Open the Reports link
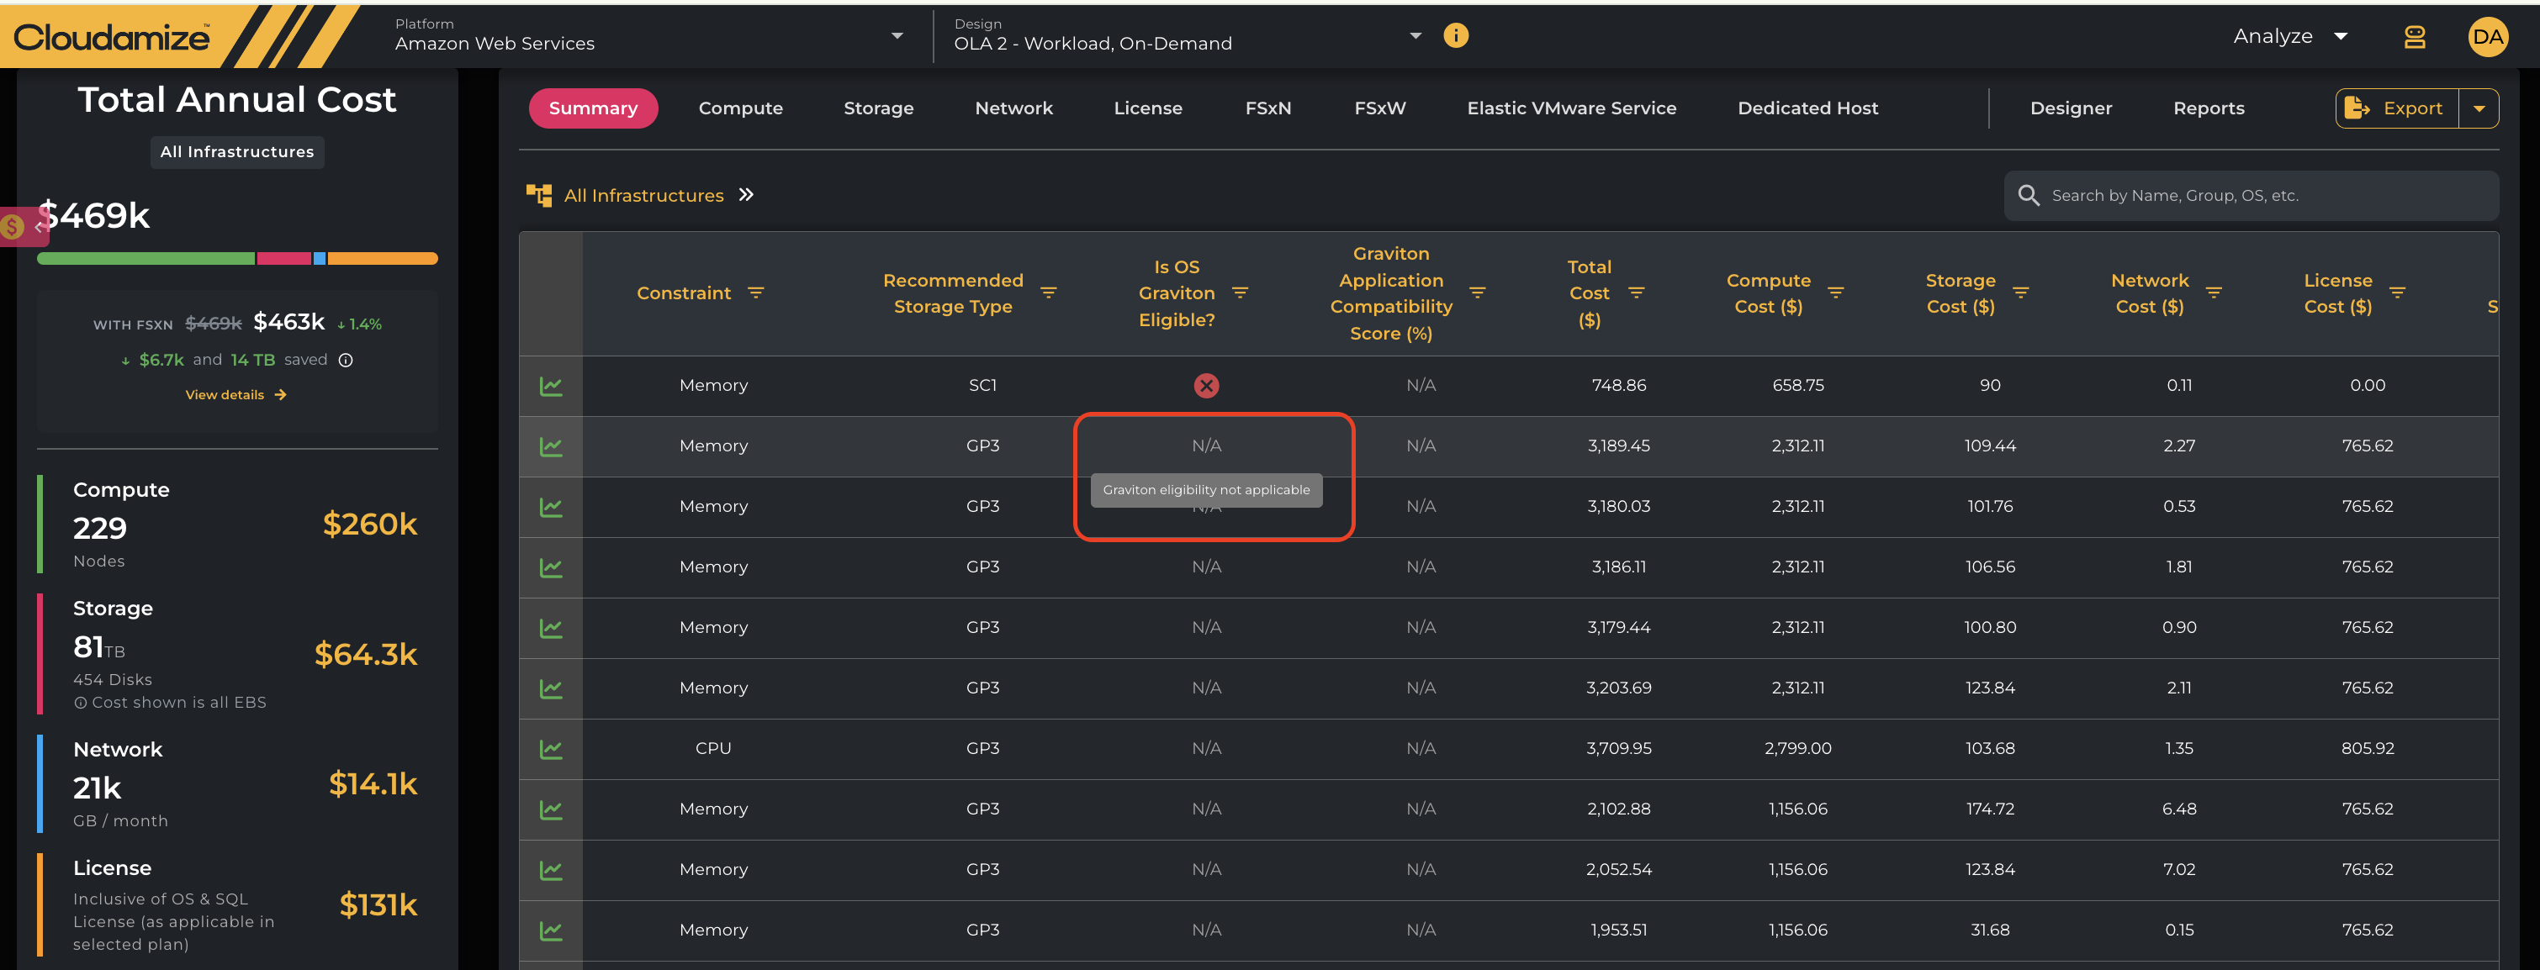The width and height of the screenshot is (2540, 970). click(x=2209, y=108)
